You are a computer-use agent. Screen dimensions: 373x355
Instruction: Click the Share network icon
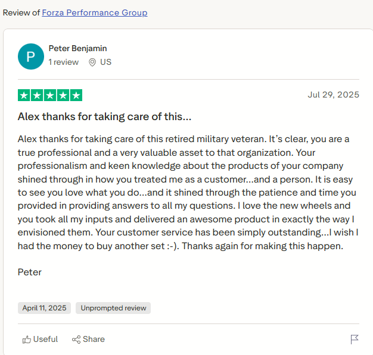pyautogui.click(x=76, y=340)
